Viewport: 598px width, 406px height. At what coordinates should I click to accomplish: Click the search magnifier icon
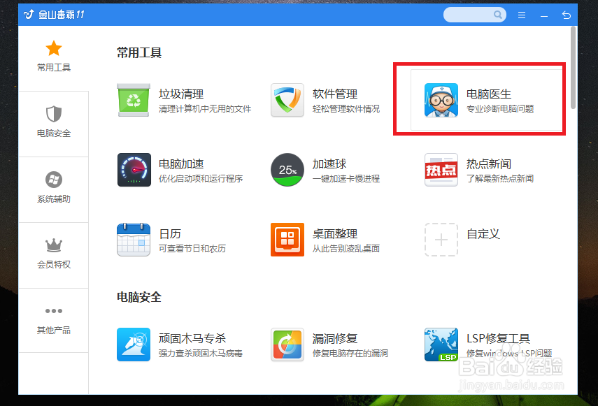pos(497,14)
